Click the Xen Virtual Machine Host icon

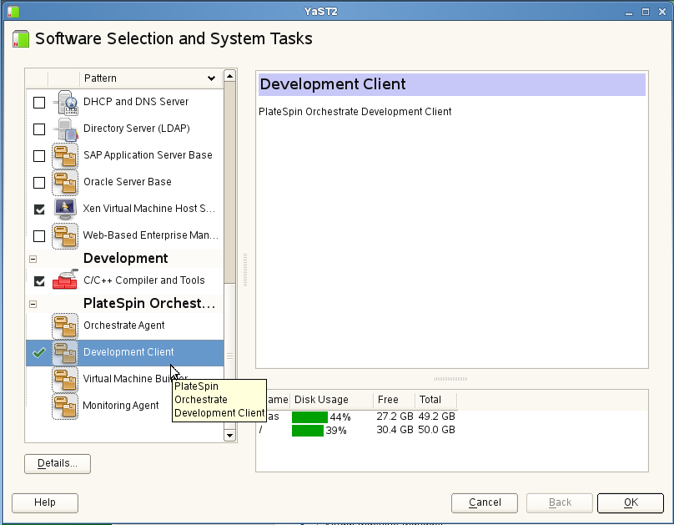[65, 209]
